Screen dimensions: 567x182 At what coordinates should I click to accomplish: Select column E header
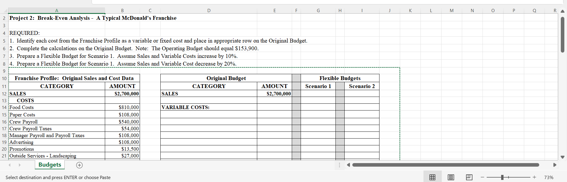[x=274, y=11]
